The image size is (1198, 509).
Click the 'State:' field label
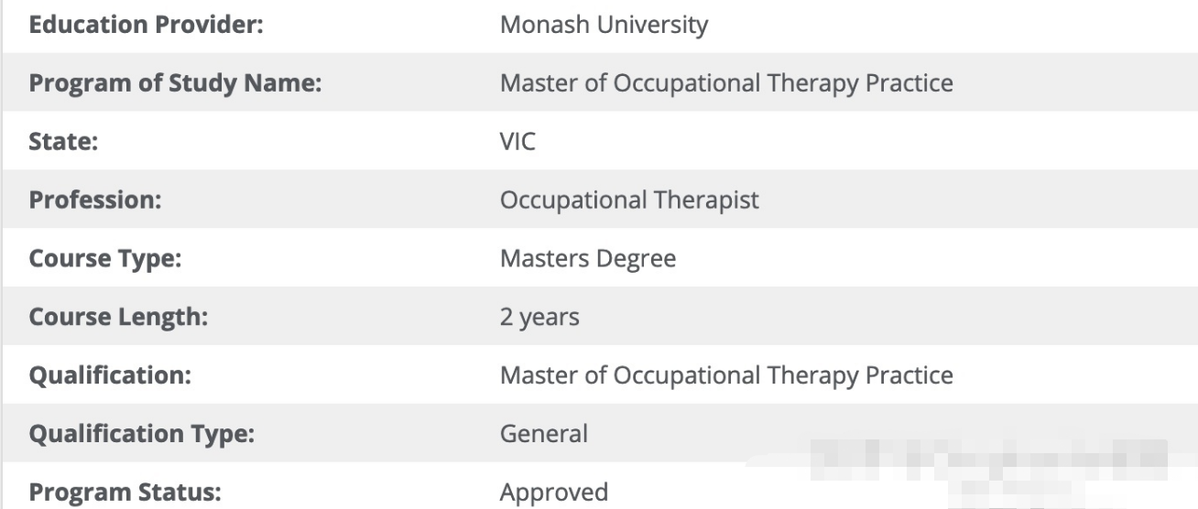pos(60,142)
